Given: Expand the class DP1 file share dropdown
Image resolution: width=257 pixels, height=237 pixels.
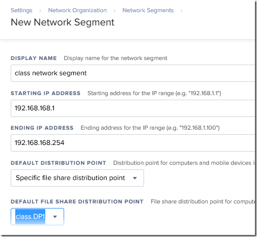Looking at the screenshot, I should (x=37, y=217).
